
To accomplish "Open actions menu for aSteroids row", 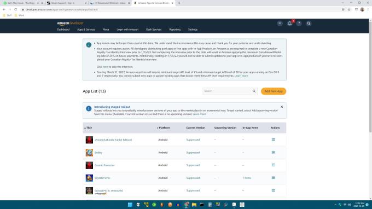I will (274, 140).
